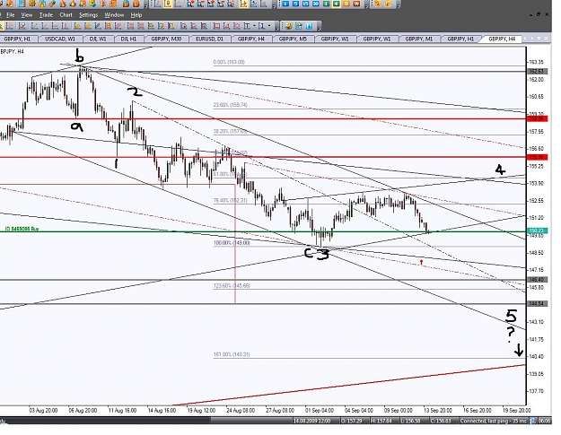The image size is (561, 435).
Task: Expand overflow arrow after info icon toolbar
Action: coord(319,28)
